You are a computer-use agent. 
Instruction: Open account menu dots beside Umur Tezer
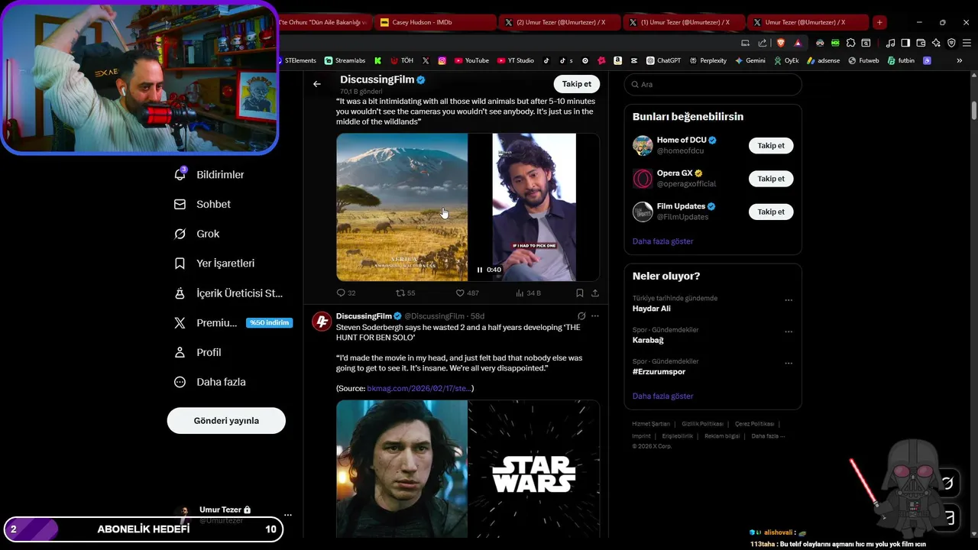point(288,515)
